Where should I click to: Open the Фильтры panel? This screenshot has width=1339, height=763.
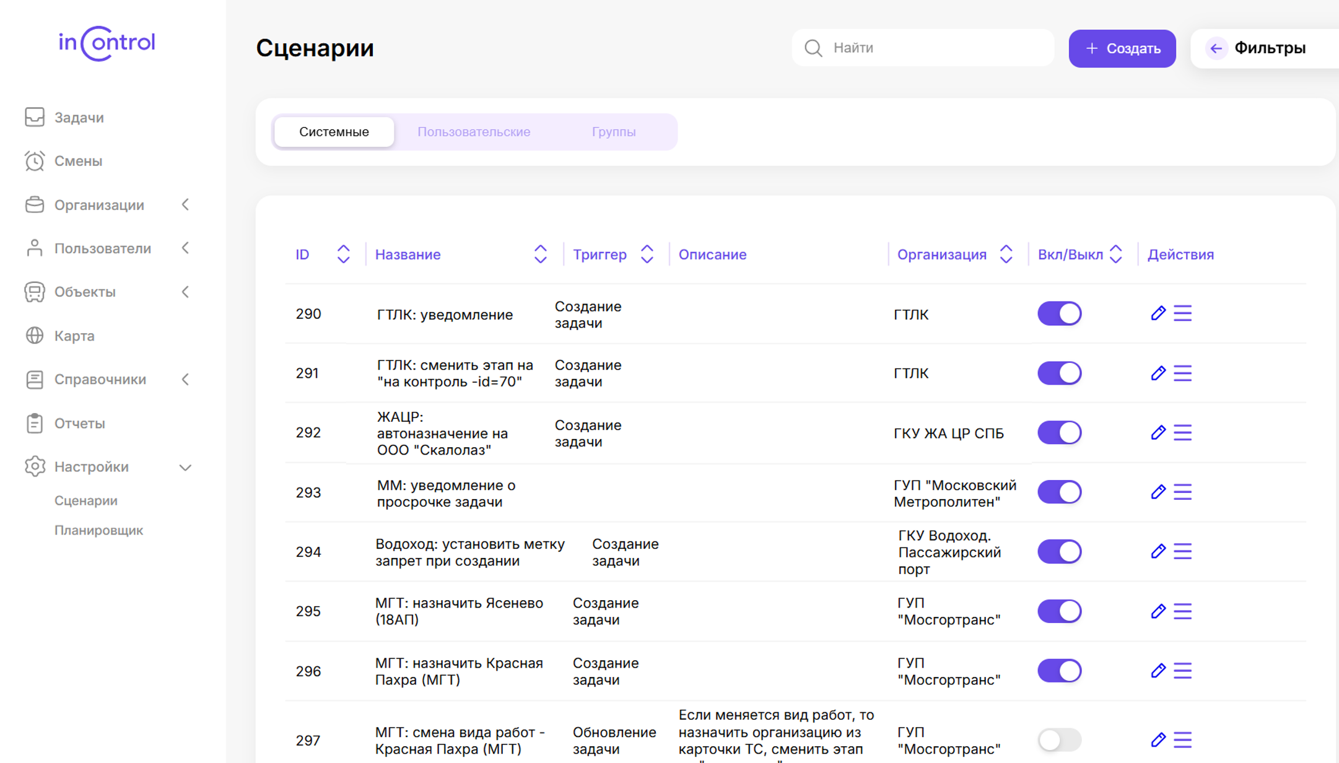coord(1264,48)
